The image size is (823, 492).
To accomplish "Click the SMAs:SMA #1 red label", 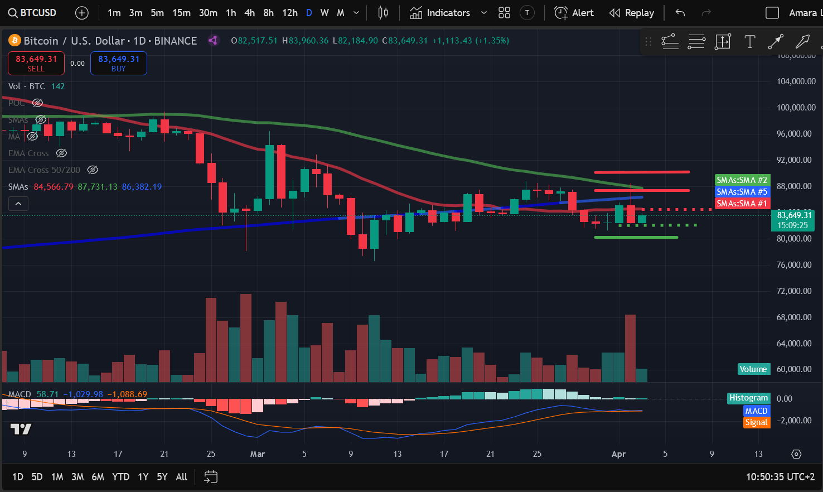I will pos(742,203).
